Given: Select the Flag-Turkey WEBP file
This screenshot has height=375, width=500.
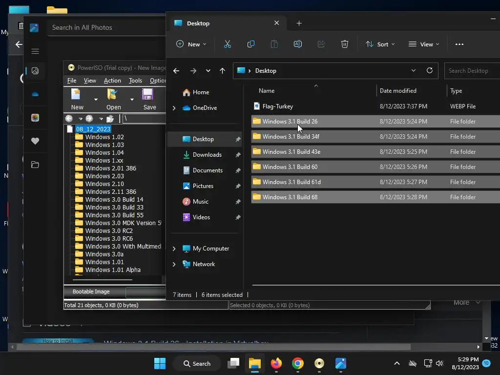Looking at the screenshot, I should [375, 106].
